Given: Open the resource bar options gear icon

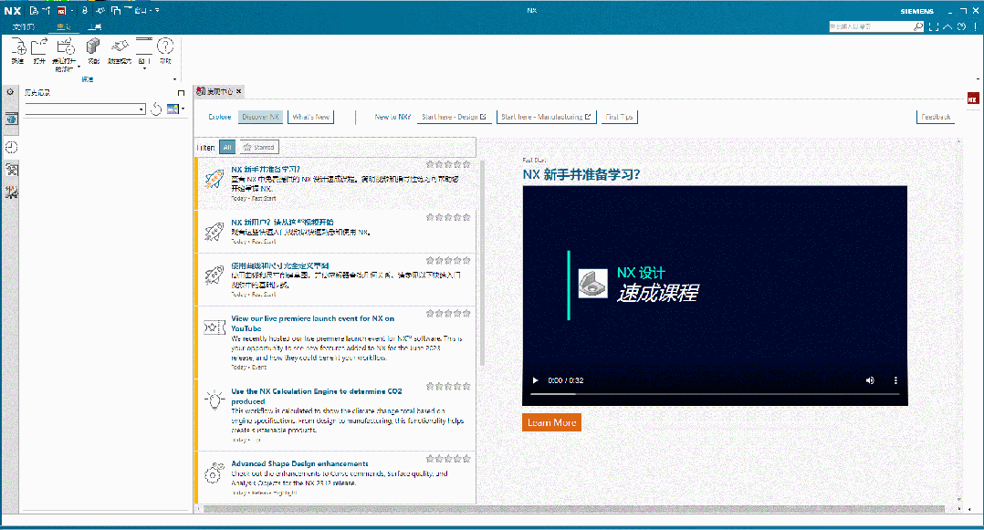Looking at the screenshot, I should coord(10,91).
